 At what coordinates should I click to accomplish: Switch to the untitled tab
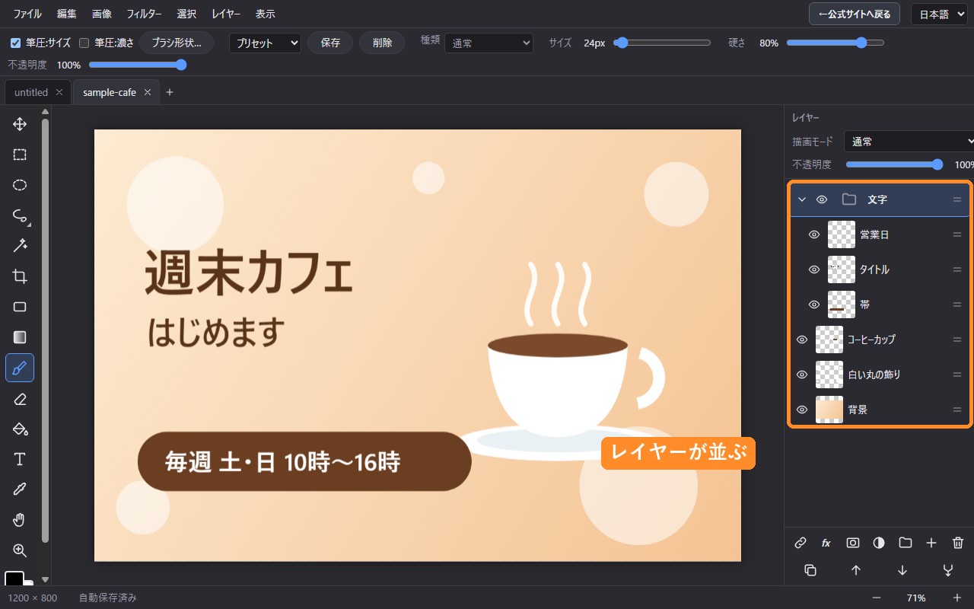[31, 92]
